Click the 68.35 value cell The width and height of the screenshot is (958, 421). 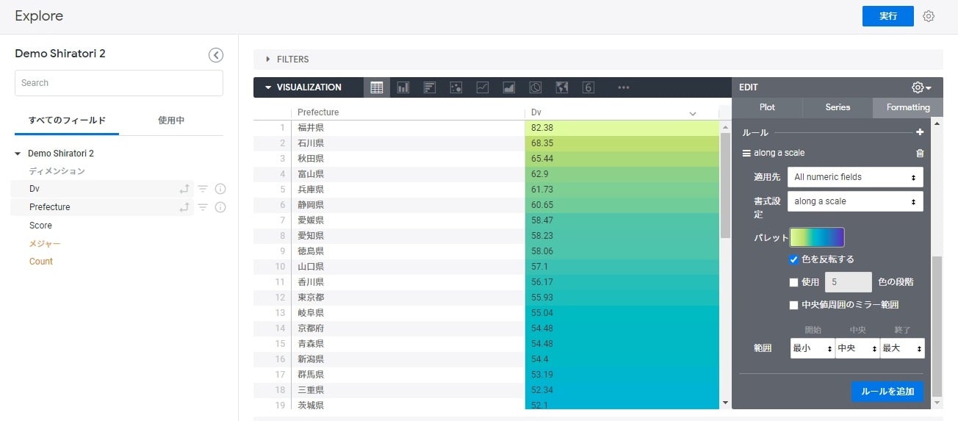pos(622,143)
